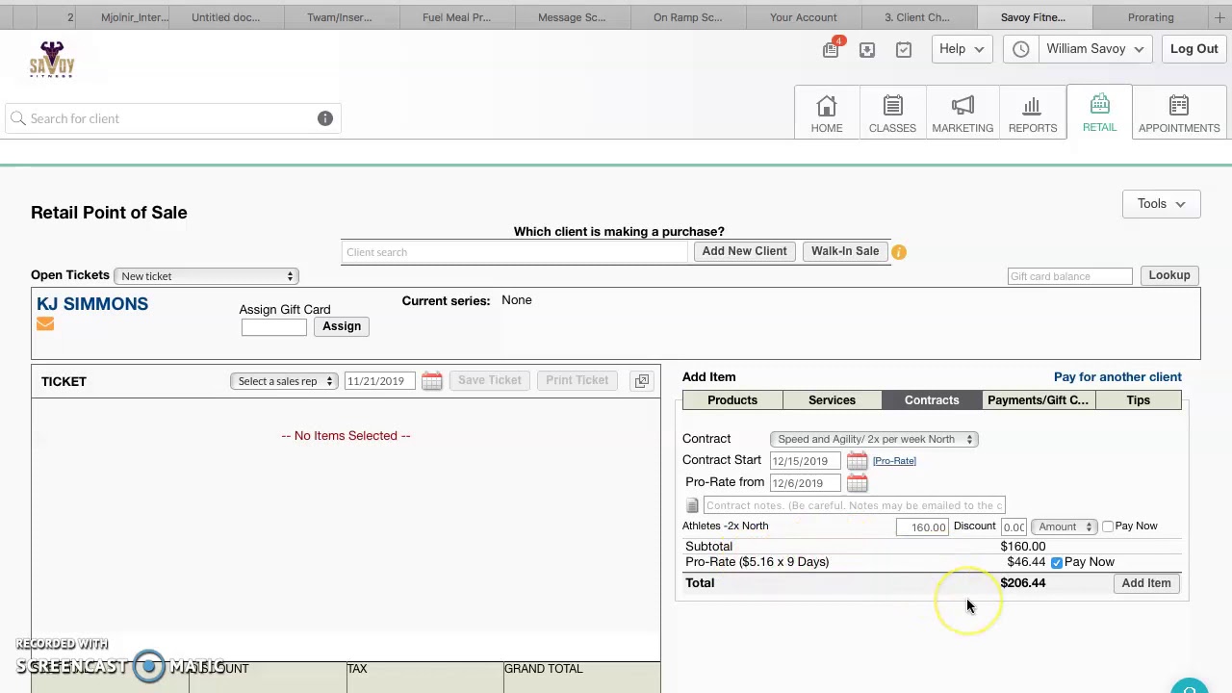This screenshot has width=1232, height=693.
Task: Click the Walk-In Sale button
Action: pos(845,251)
